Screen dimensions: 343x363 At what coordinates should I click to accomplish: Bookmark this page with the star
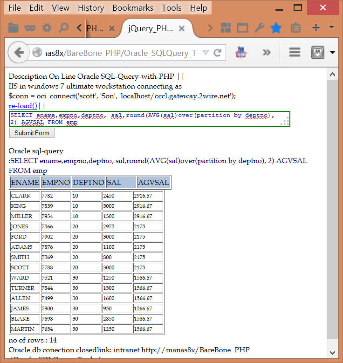(276, 28)
